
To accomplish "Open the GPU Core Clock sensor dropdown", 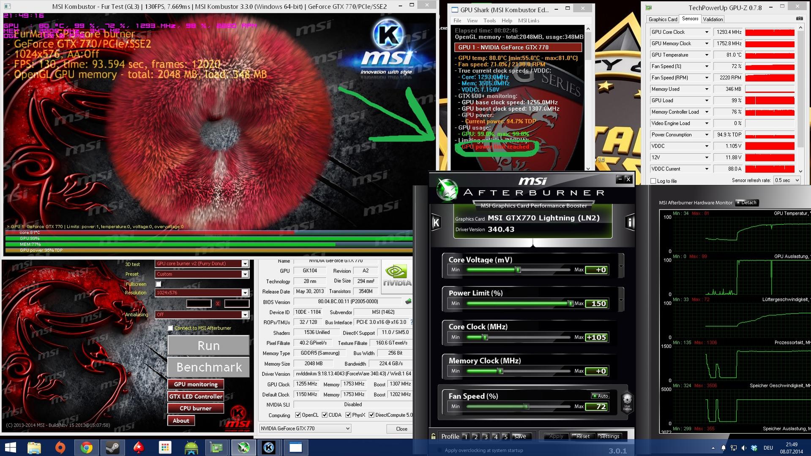I will click(706, 32).
